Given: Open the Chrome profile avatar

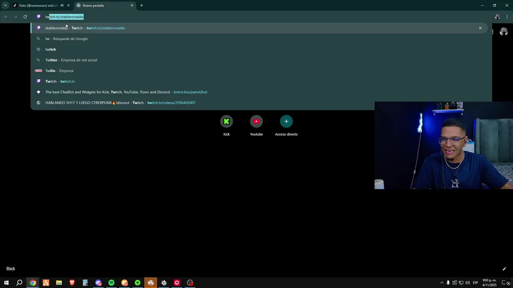Looking at the screenshot, I should (x=497, y=17).
